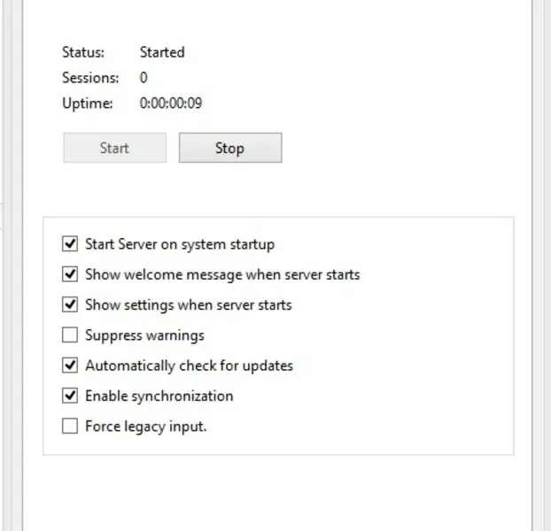Click the 'Show welcome message when server starts' text

pos(222,274)
